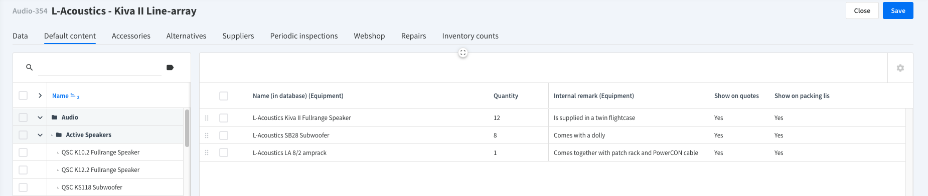Collapse the Active Speakers folder
Image resolution: width=928 pixels, height=196 pixels.
click(x=40, y=135)
